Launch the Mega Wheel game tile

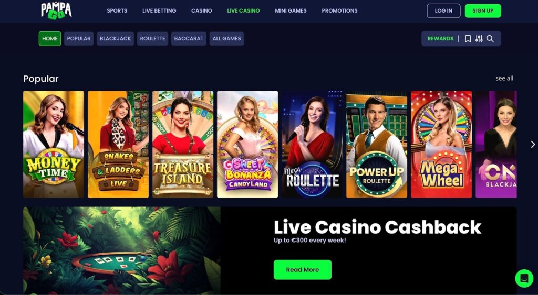pyautogui.click(x=441, y=144)
